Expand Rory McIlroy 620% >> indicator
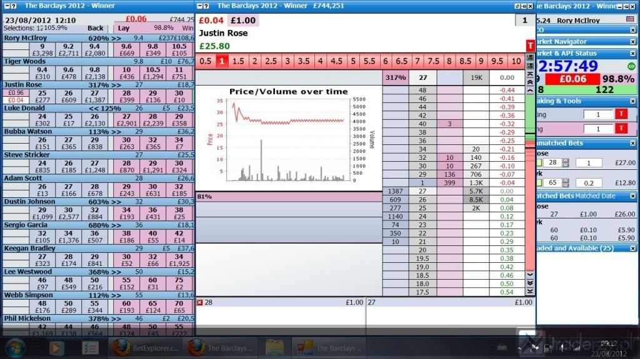The width and height of the screenshot is (640, 359). tap(105, 38)
